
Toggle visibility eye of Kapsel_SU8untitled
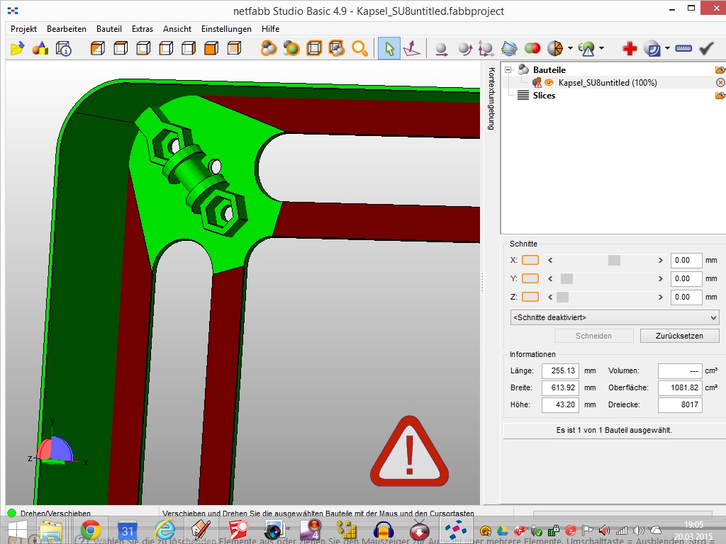click(x=549, y=83)
